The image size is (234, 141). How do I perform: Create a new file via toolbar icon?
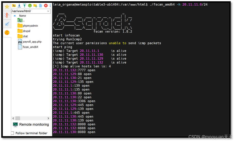coord(40,6)
